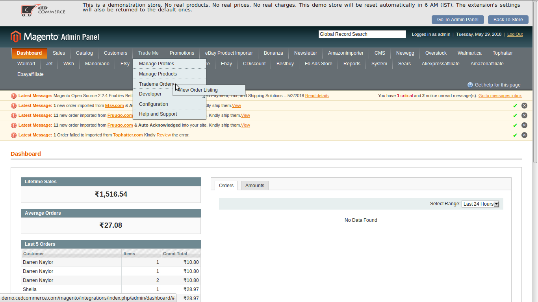Click the Grand Total column header
This screenshot has height=302, width=538.
[x=181, y=254]
